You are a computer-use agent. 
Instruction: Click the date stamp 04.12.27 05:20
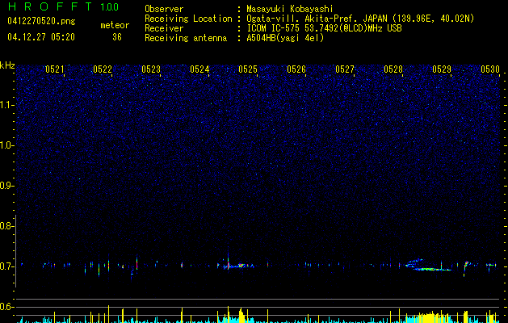(41, 37)
